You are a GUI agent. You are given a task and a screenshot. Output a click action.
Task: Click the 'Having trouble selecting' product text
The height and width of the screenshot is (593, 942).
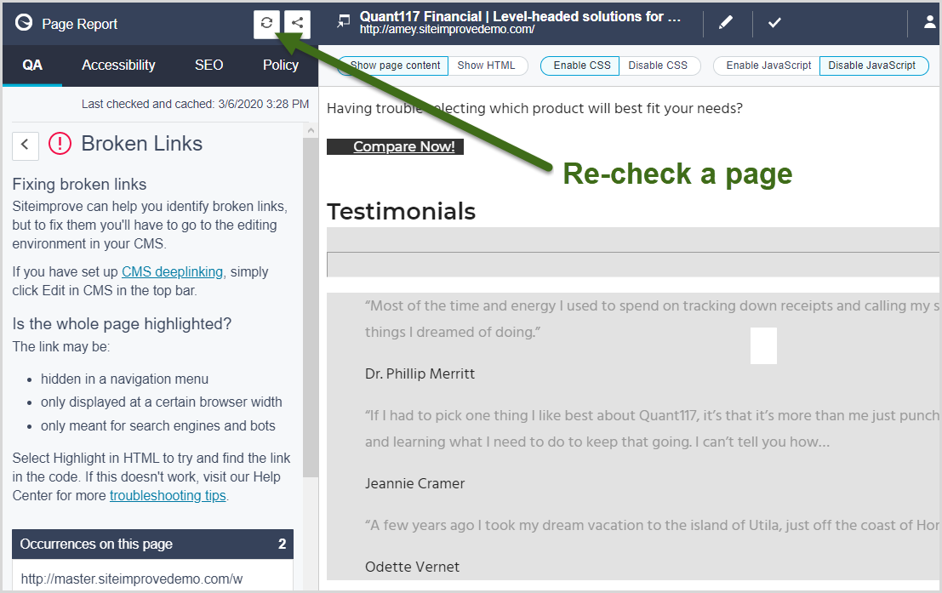tap(534, 108)
